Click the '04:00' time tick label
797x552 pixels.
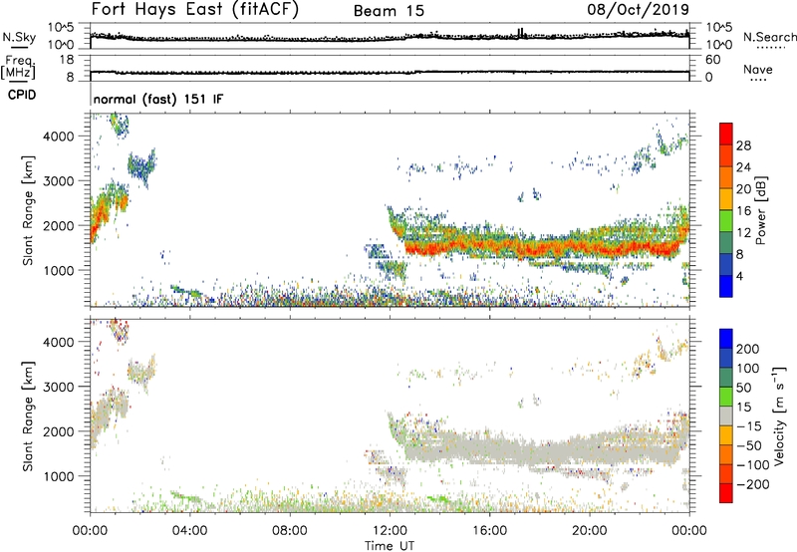click(189, 531)
